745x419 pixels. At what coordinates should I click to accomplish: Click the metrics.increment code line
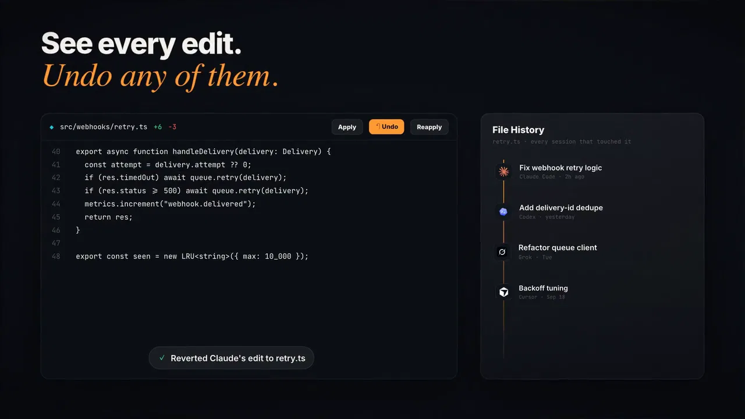coord(170,204)
